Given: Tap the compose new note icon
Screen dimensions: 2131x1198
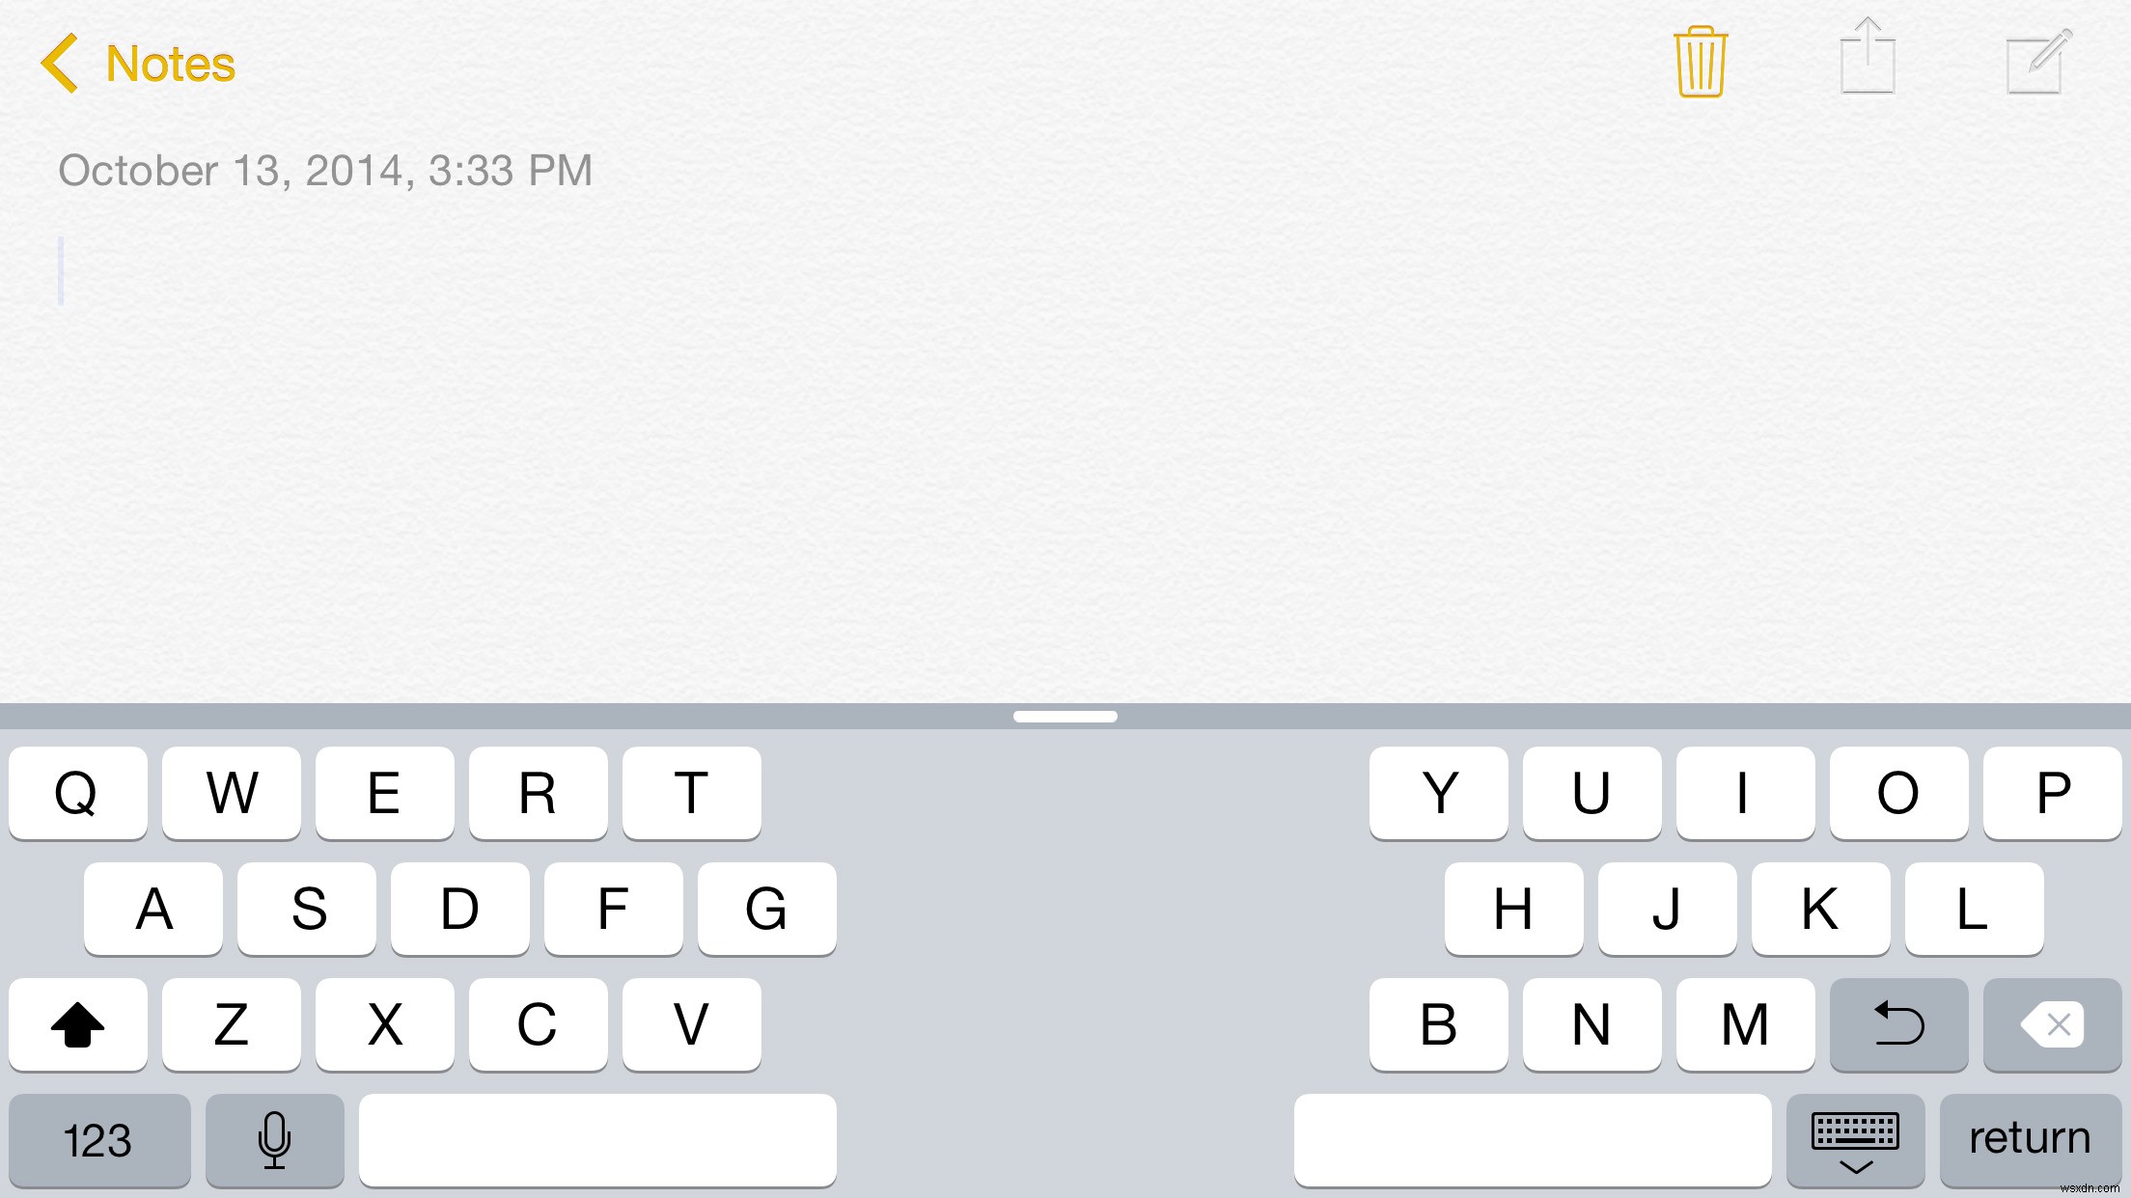Looking at the screenshot, I should click(2035, 63).
